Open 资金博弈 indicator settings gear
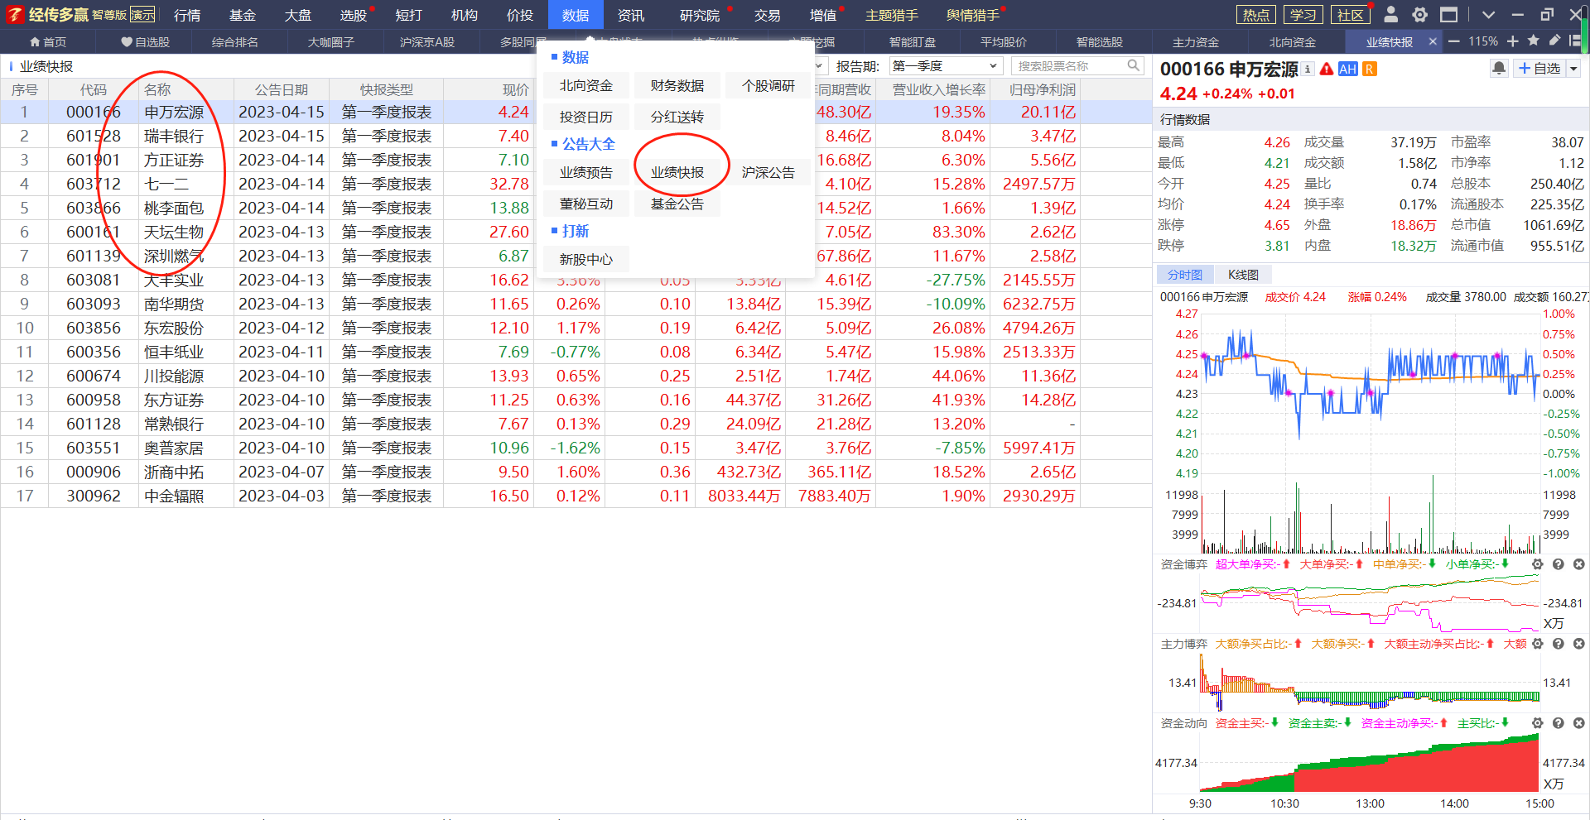The image size is (1590, 820). click(x=1537, y=564)
